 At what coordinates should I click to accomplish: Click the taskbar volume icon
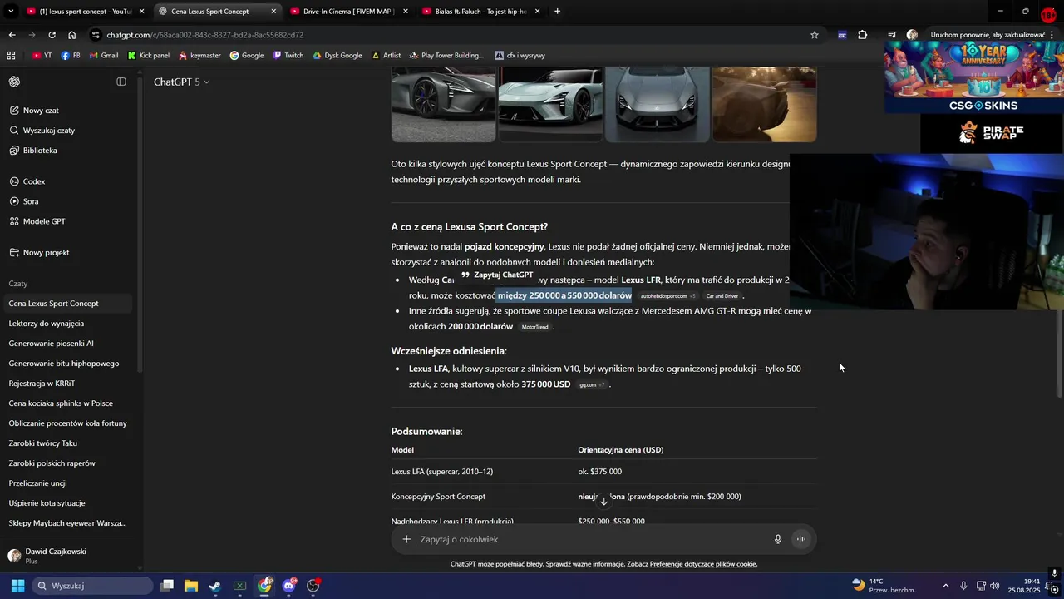(996, 586)
